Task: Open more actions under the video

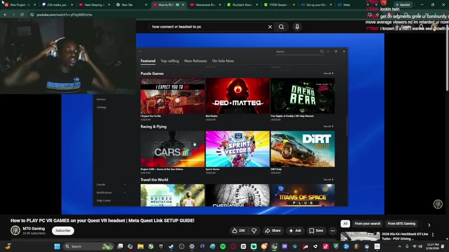Action: pos(333,231)
